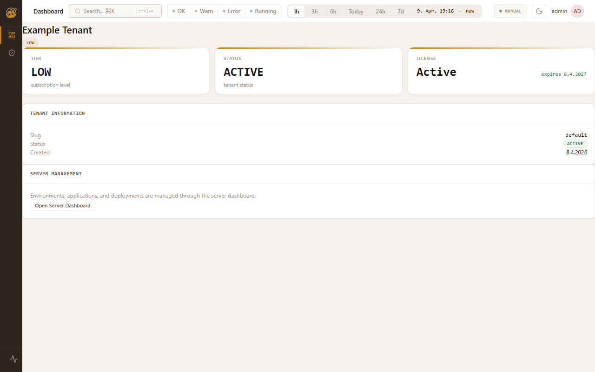Image resolution: width=595 pixels, height=372 pixels.
Task: Toggle the Running status filter
Action: click(263, 11)
